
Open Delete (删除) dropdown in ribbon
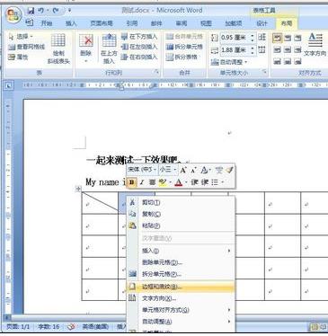point(86,49)
